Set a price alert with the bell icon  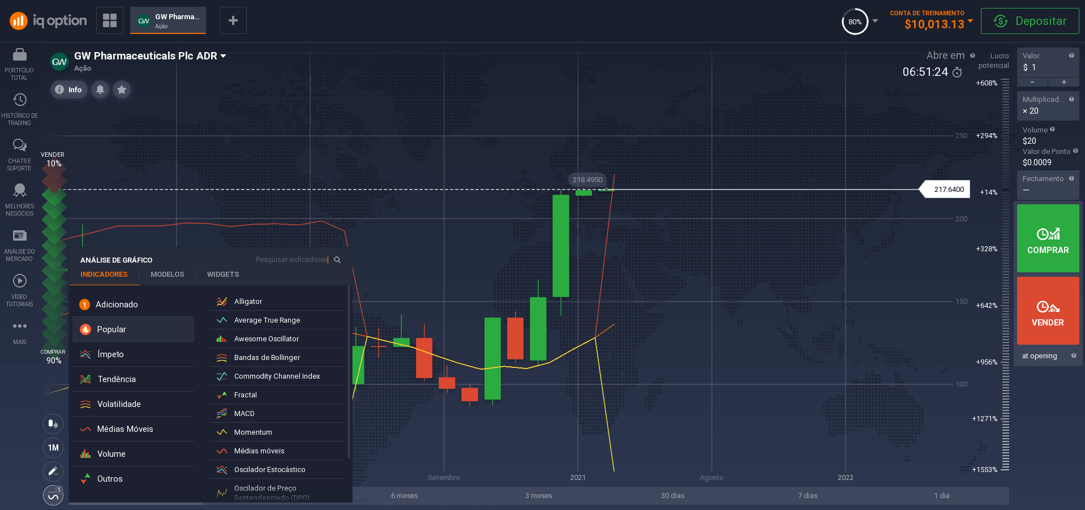[100, 89]
